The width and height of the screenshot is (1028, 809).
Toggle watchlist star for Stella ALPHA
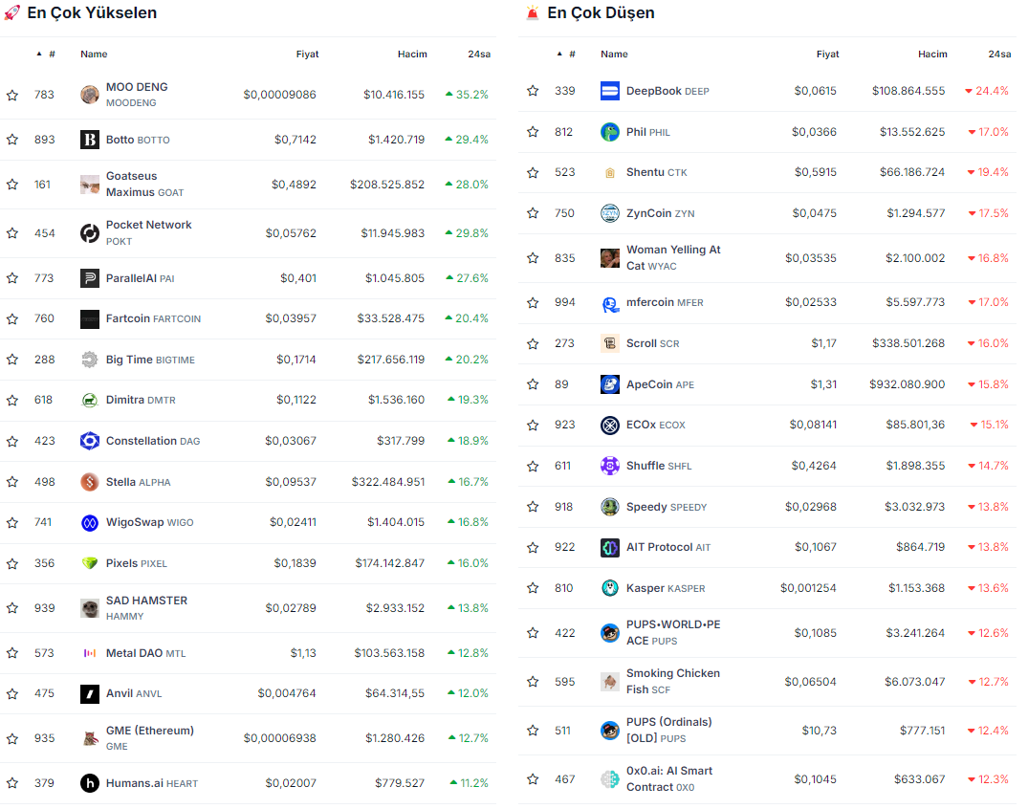12,482
